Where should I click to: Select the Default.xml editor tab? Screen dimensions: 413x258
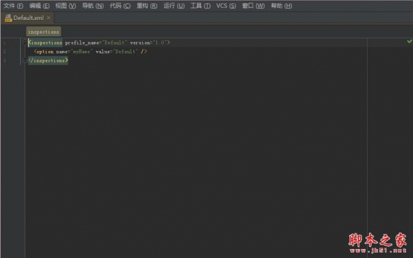point(28,18)
